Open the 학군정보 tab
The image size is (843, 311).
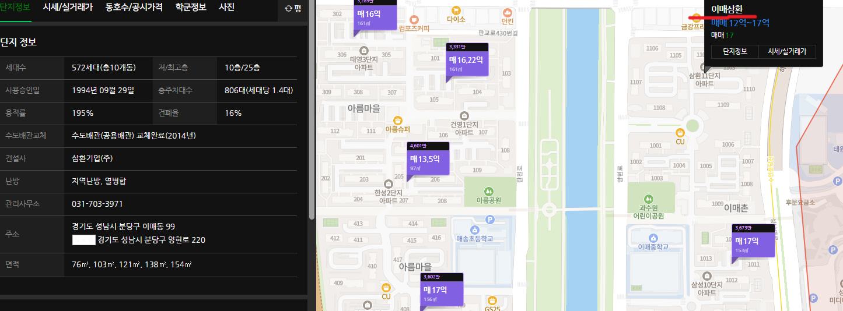click(191, 8)
